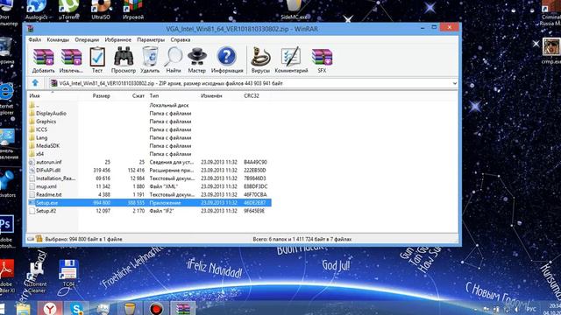The width and height of the screenshot is (561, 315).
Task: Sort files by the Размер column header
Action: pyautogui.click(x=102, y=95)
